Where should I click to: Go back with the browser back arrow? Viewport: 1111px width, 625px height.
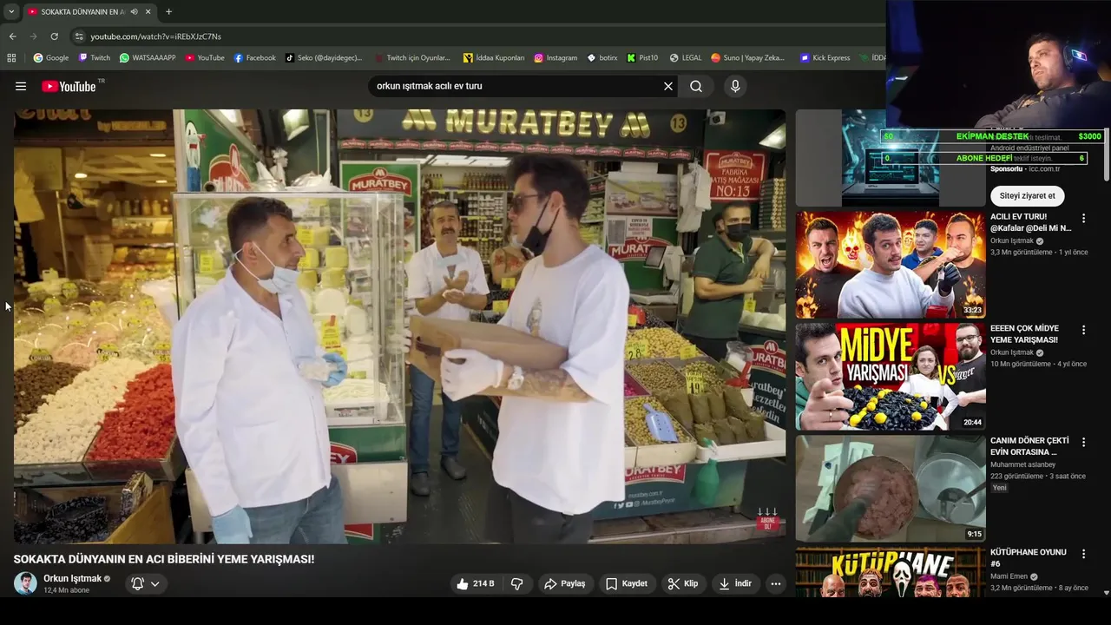point(12,36)
